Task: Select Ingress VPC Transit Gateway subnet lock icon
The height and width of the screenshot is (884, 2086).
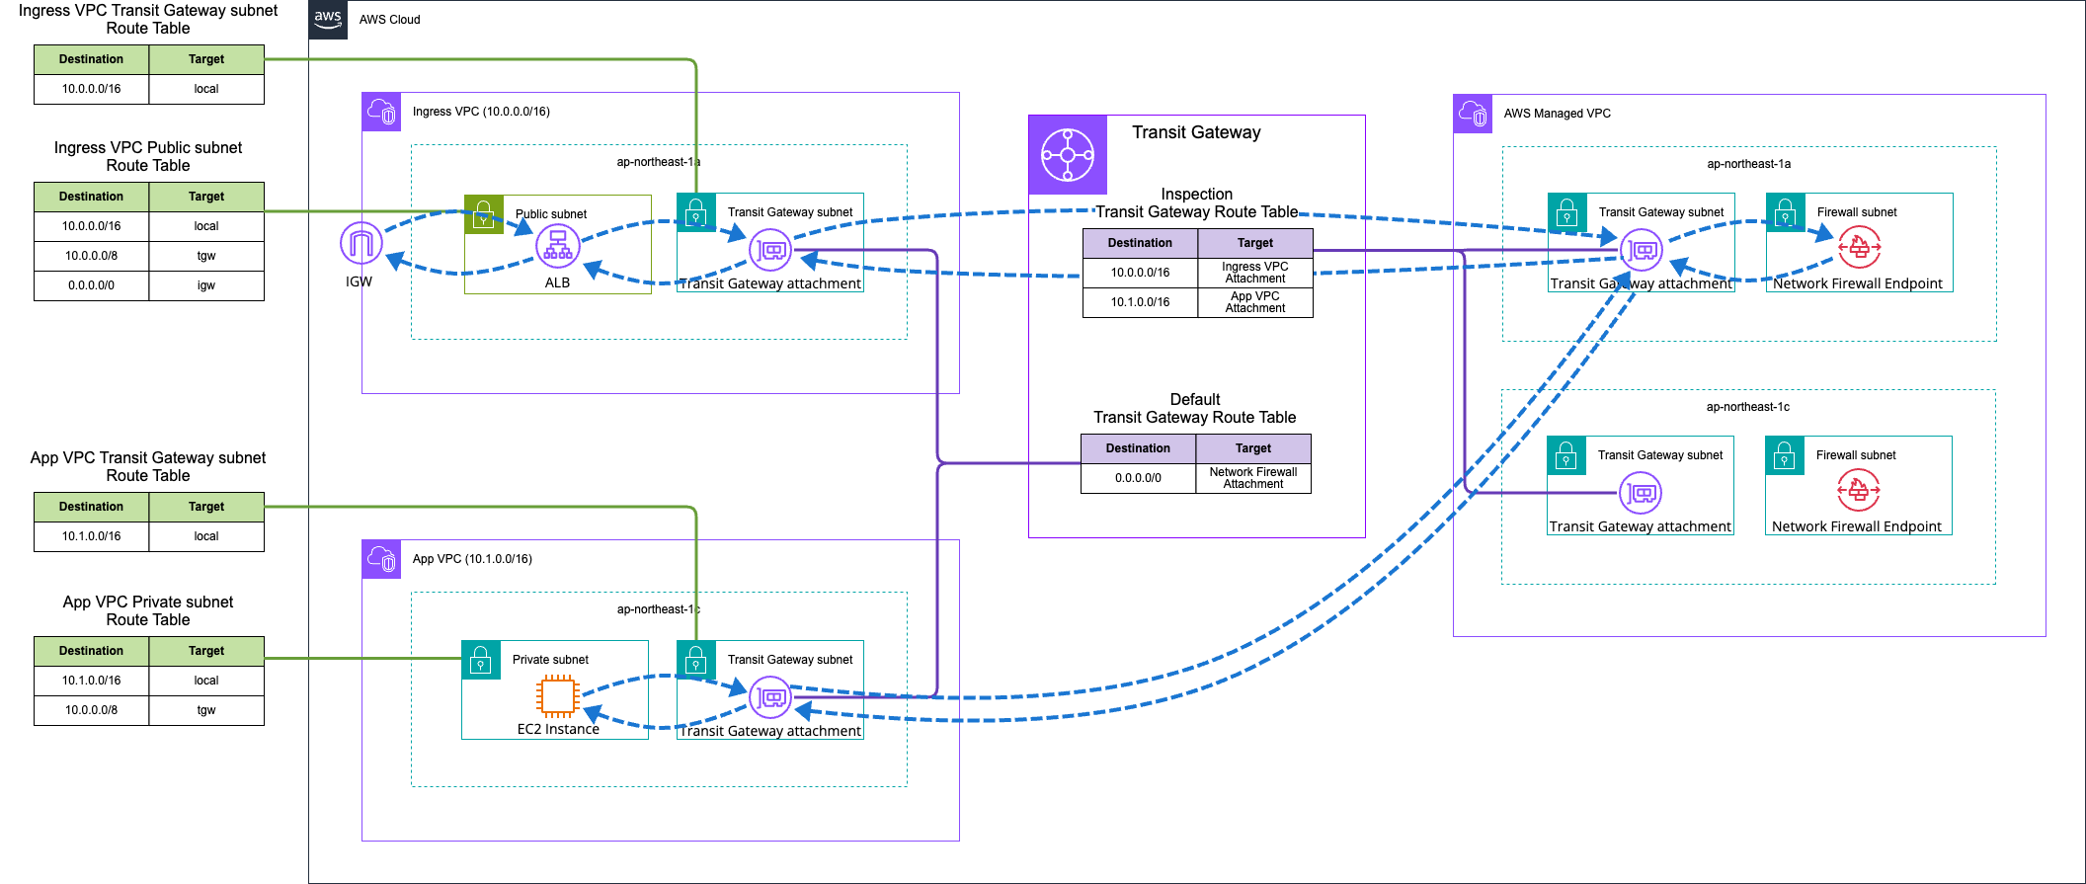Action: coord(696,212)
